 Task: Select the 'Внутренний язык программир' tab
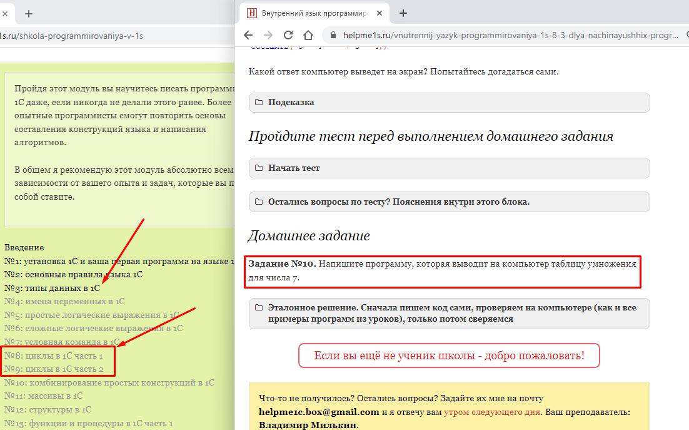(x=314, y=13)
